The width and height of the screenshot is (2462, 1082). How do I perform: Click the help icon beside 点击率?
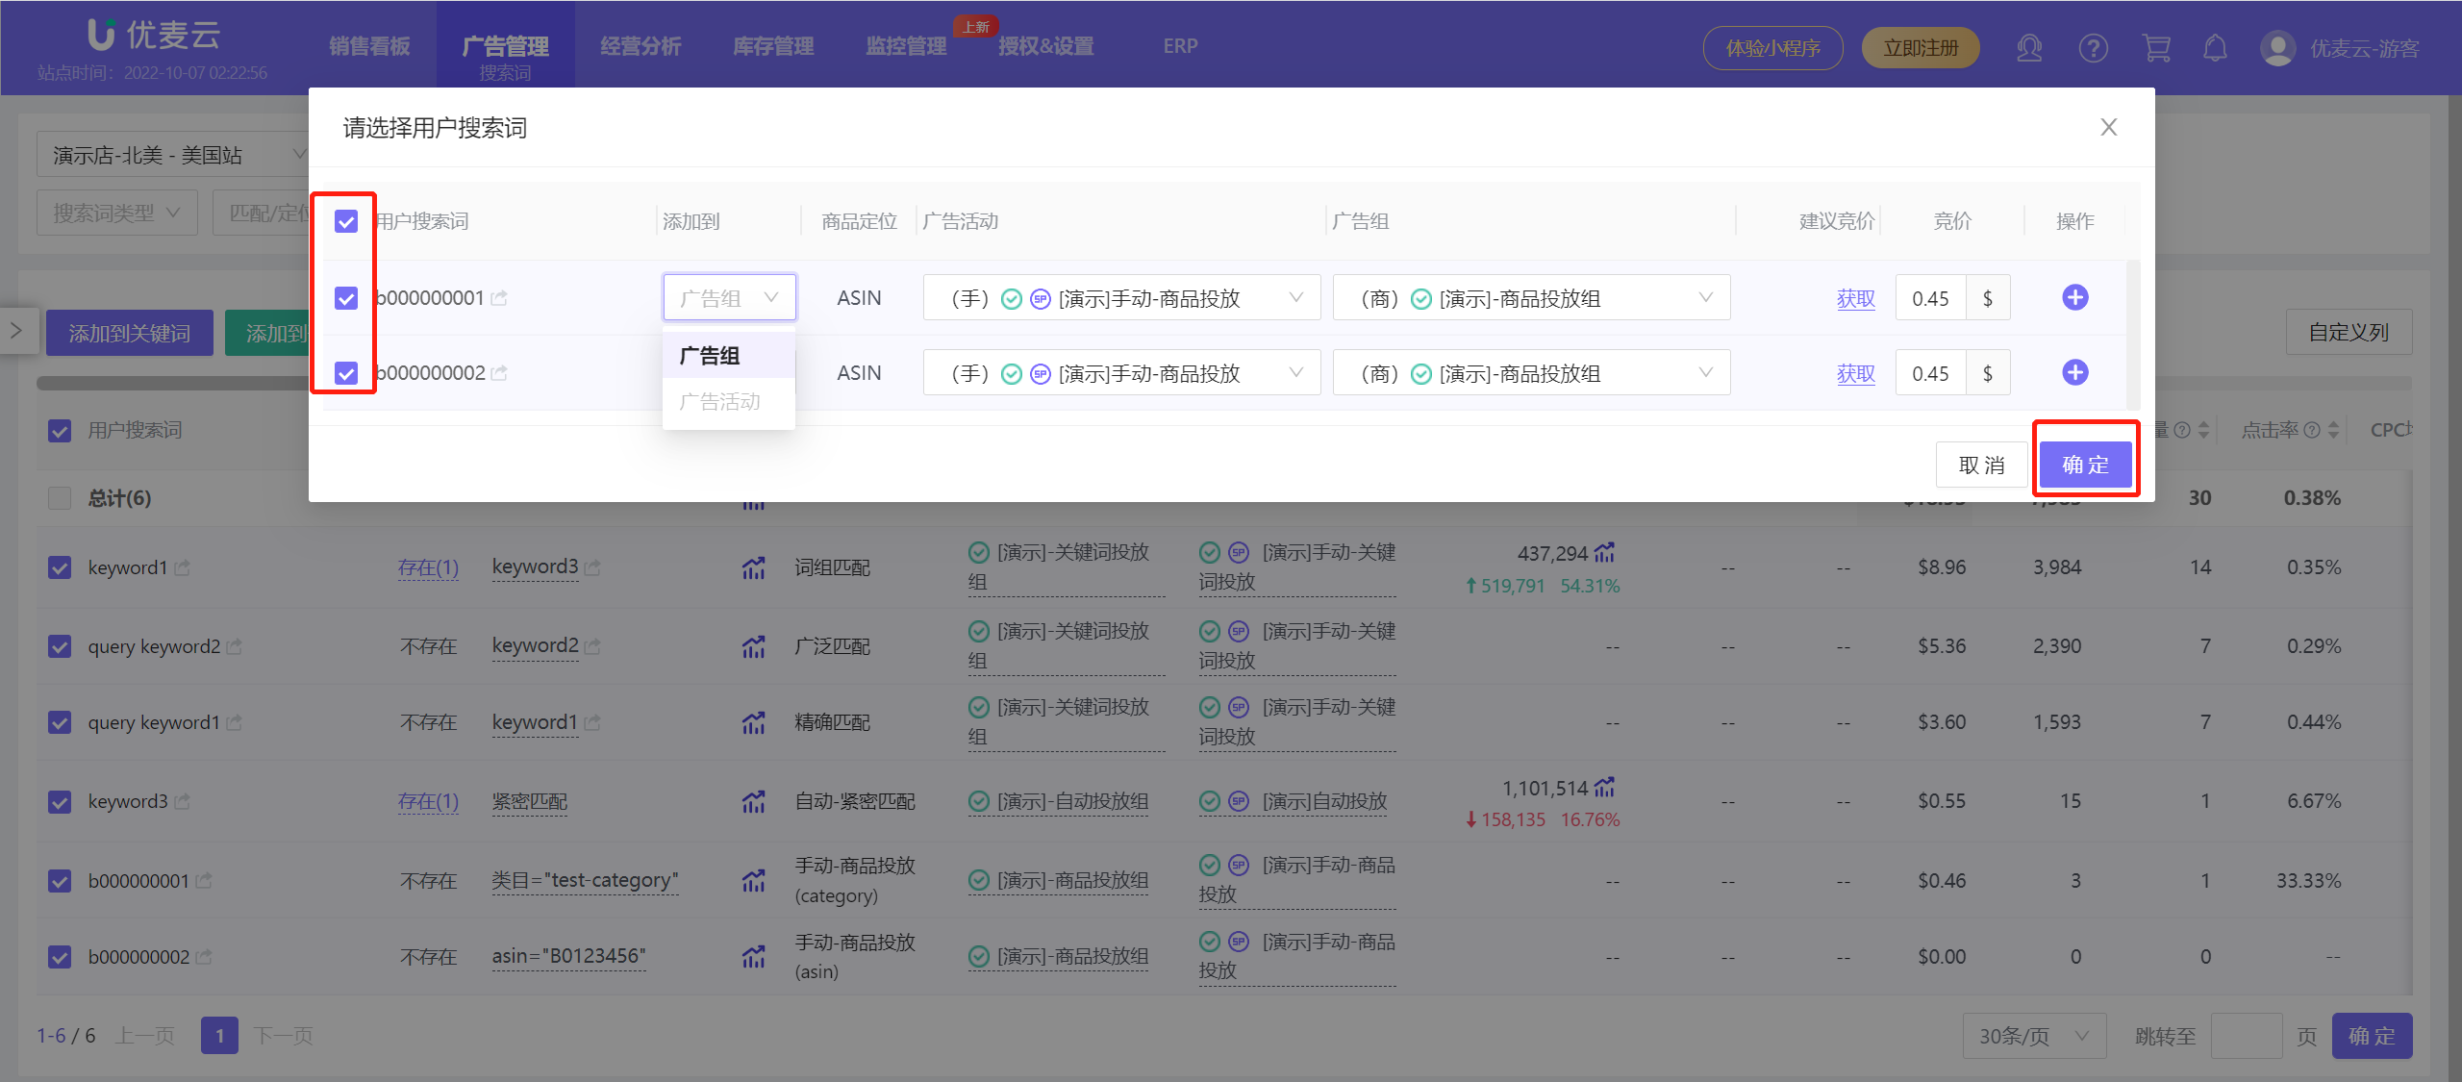tap(2313, 430)
